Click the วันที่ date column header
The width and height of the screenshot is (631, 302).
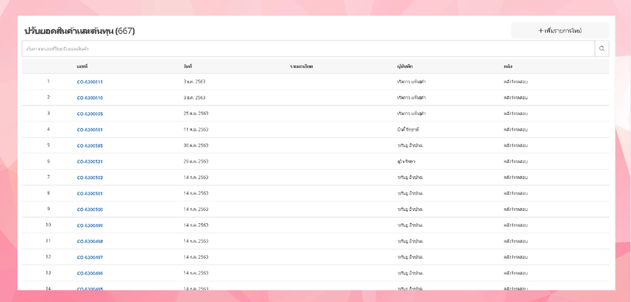click(x=188, y=66)
